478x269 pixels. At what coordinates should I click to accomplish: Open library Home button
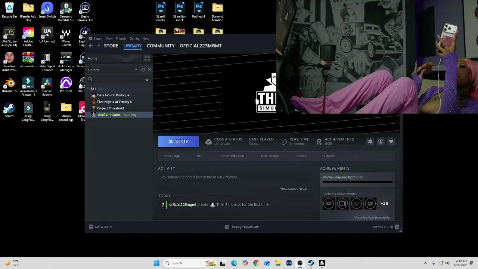tap(114, 58)
